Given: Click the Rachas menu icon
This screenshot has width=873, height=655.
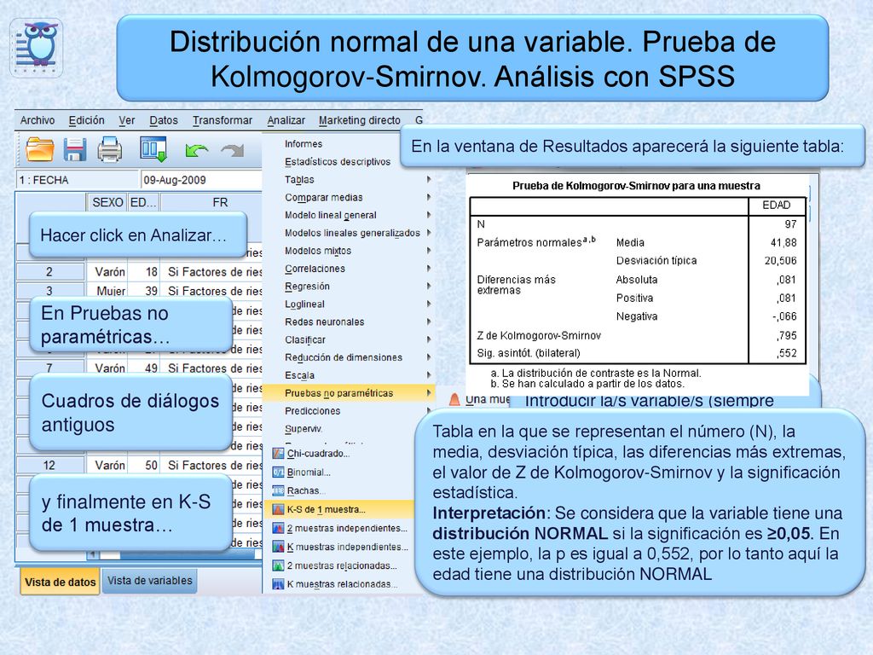Looking at the screenshot, I should [279, 490].
